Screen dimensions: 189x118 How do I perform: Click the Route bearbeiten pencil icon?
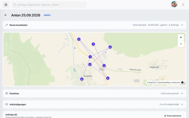coord(7,25)
